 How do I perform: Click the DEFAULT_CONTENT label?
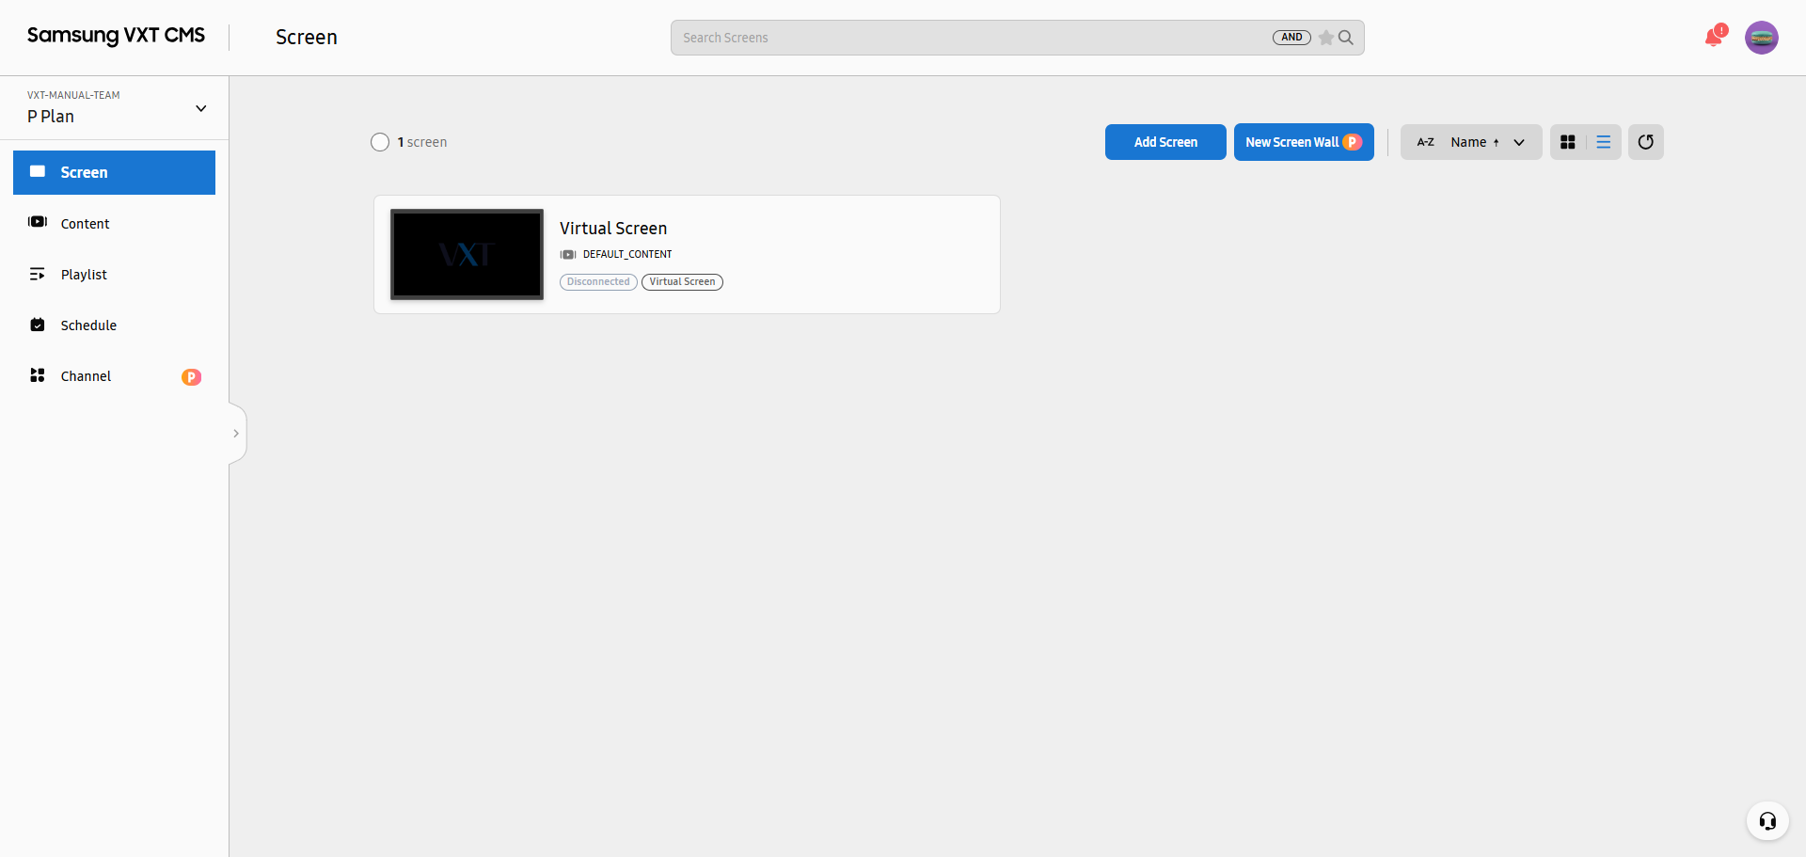627,254
